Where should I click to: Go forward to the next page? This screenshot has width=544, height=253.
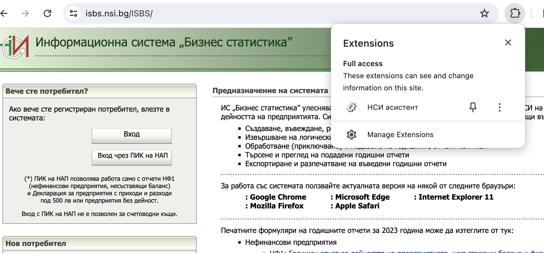25,13
